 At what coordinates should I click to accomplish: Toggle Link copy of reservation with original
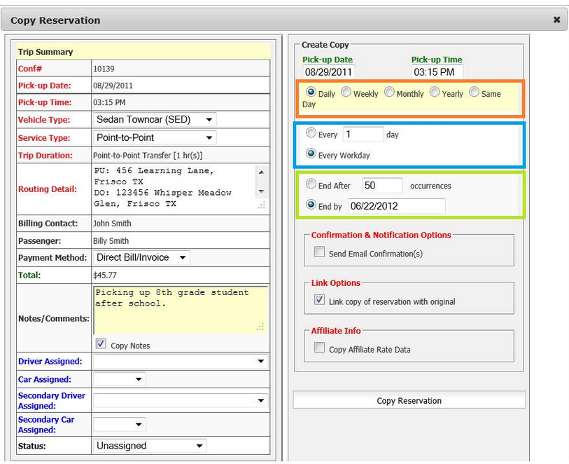(x=319, y=300)
